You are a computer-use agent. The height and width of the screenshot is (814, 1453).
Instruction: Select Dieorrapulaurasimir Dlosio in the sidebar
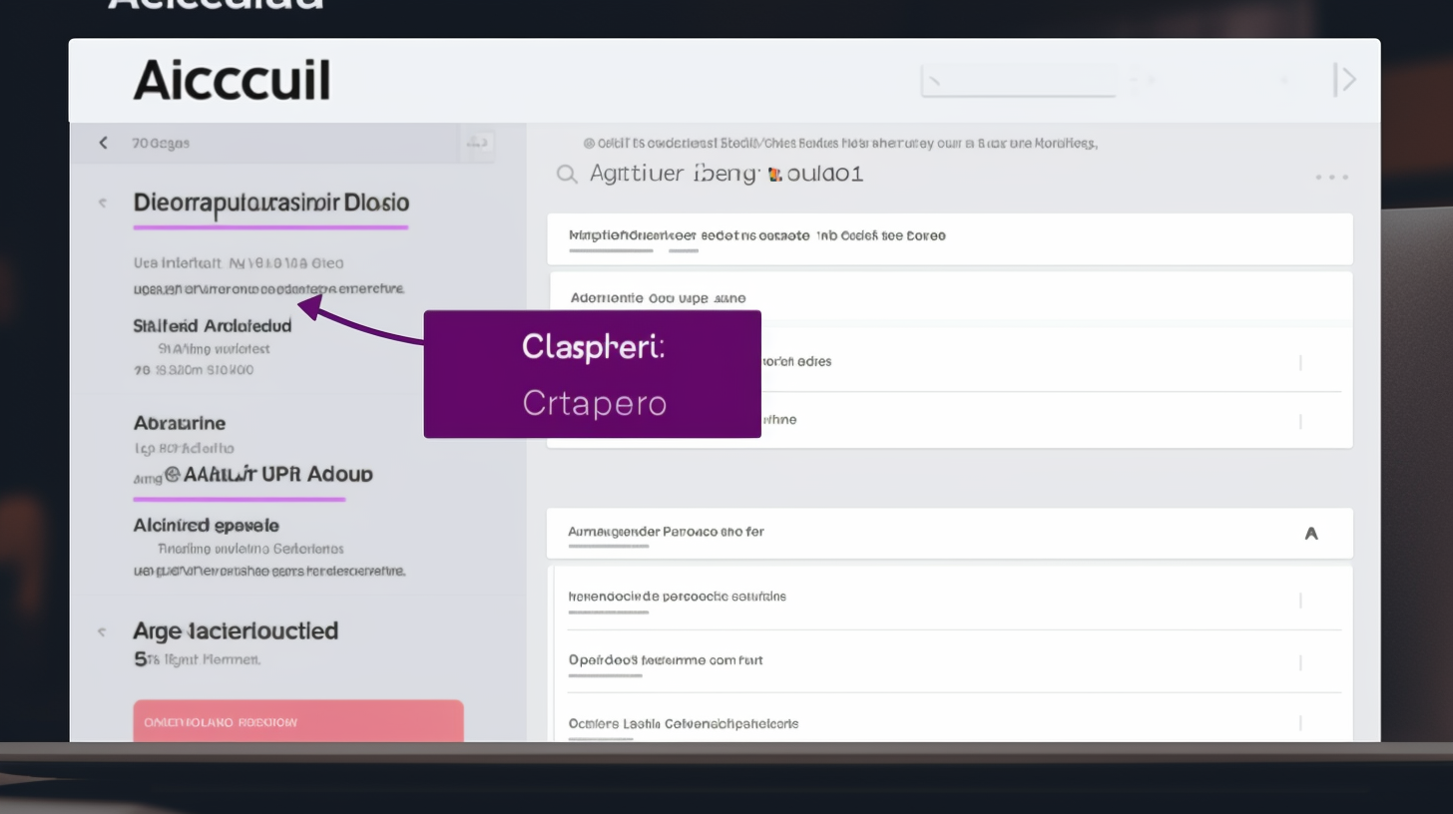point(271,203)
